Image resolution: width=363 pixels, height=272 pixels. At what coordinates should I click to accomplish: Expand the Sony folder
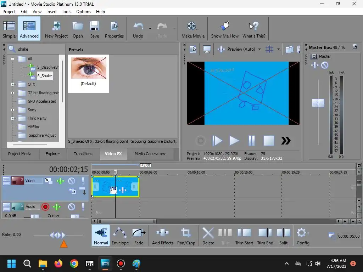[12, 110]
